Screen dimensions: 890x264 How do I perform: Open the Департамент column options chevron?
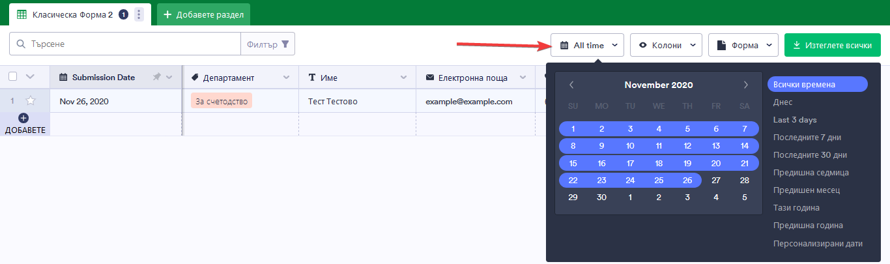286,78
